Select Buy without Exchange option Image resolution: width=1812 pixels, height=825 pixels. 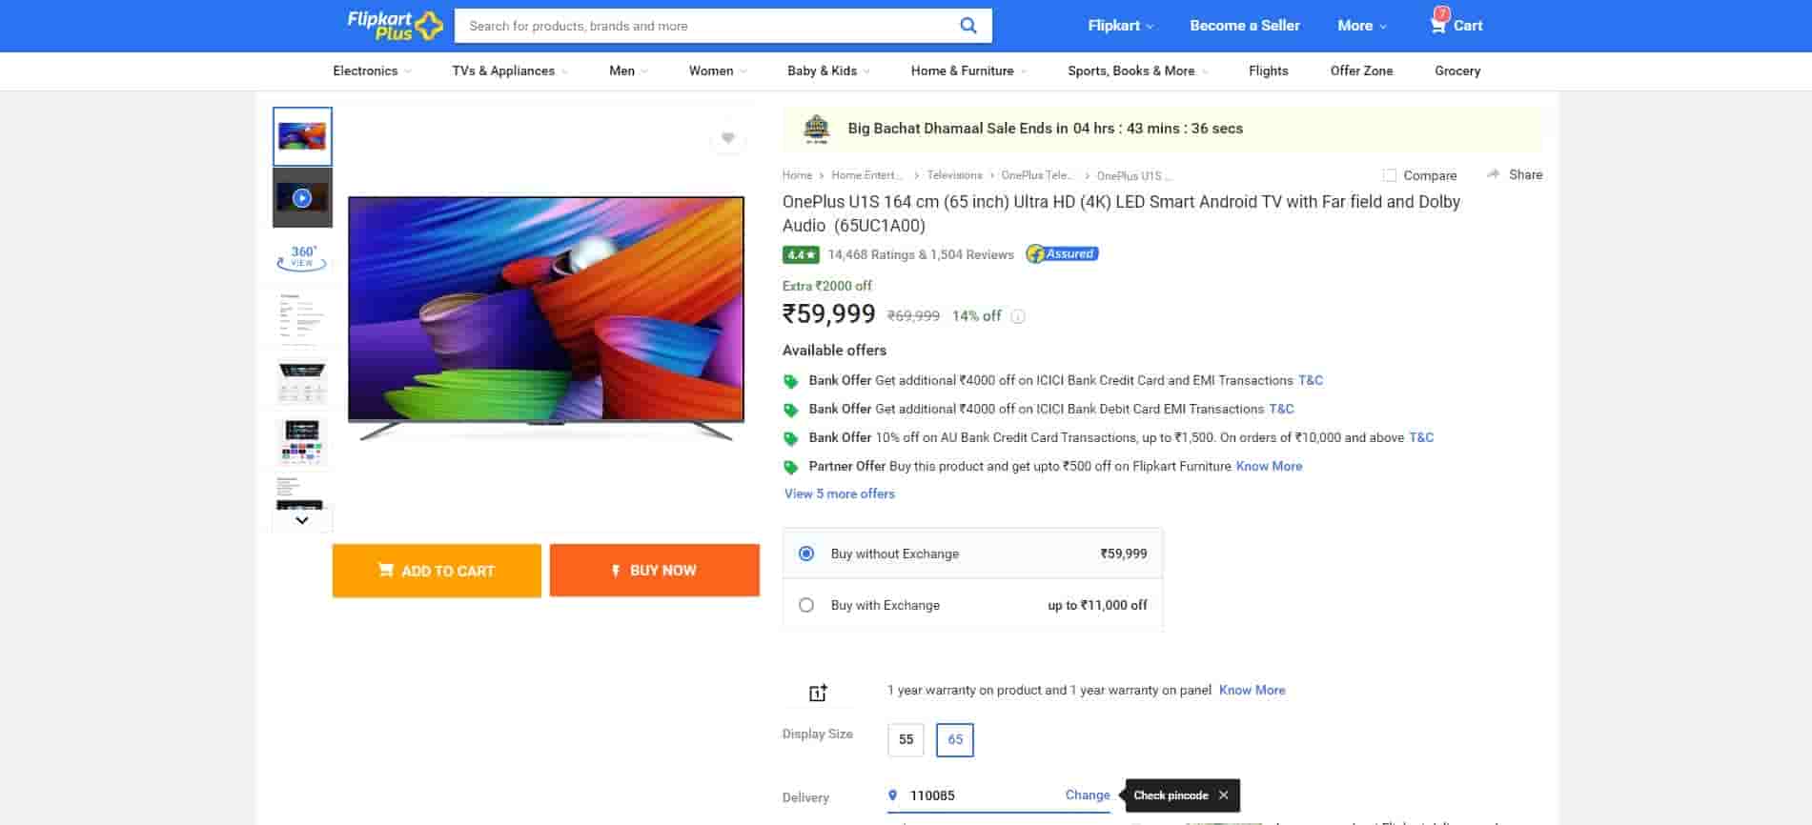tap(806, 553)
